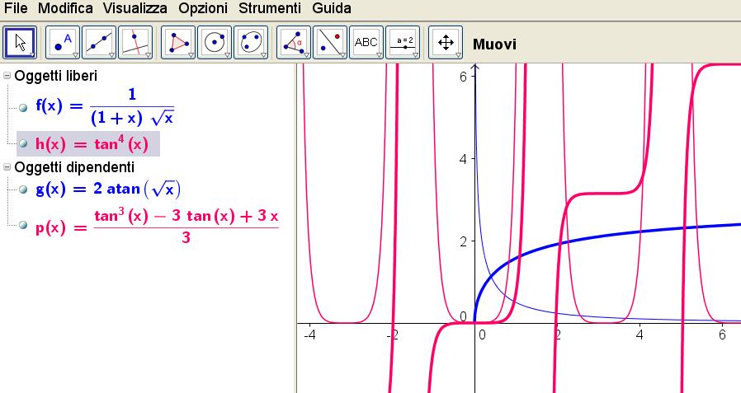
Task: Open dropdown arrow of Angle tool
Action: click(306, 55)
